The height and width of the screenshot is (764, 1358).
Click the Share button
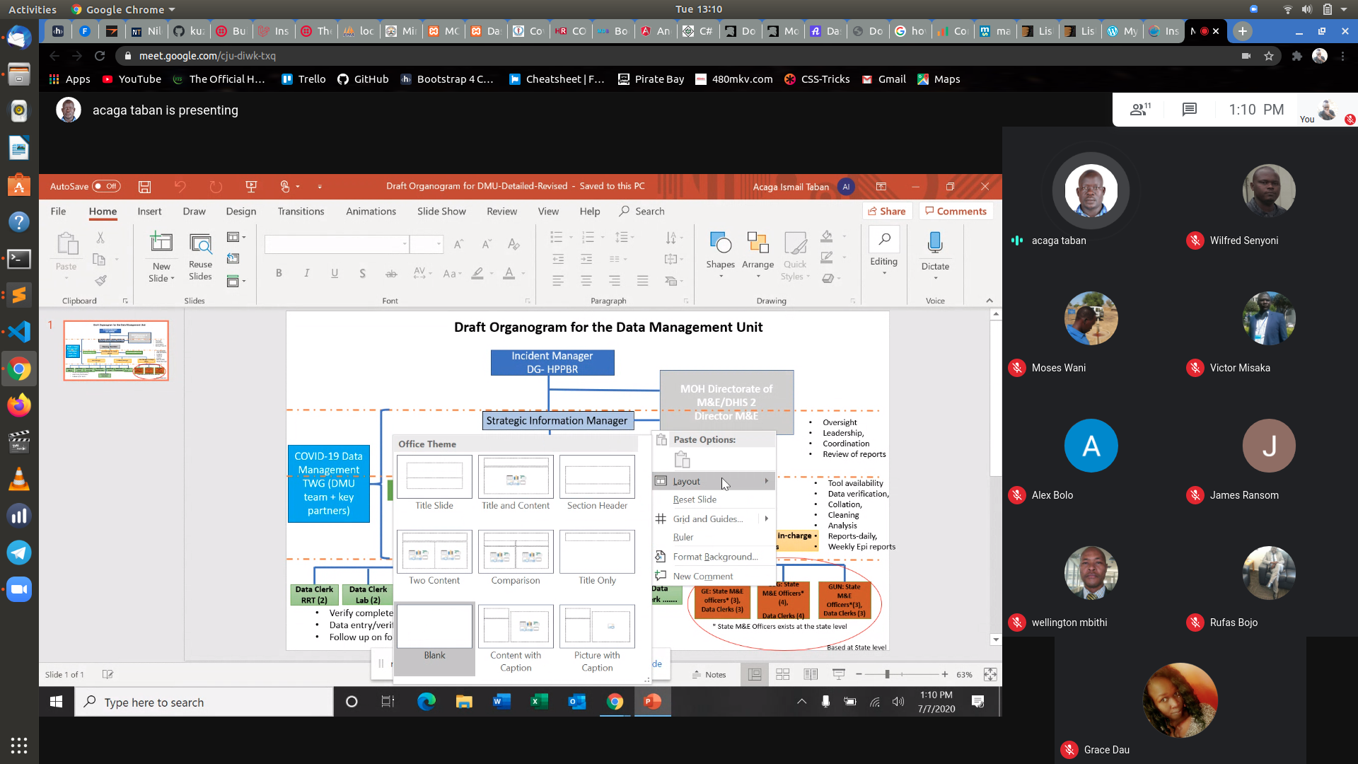[x=886, y=212]
